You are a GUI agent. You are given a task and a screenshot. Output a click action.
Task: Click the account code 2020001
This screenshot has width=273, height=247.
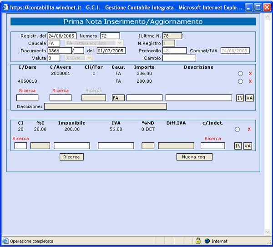pos(61,74)
